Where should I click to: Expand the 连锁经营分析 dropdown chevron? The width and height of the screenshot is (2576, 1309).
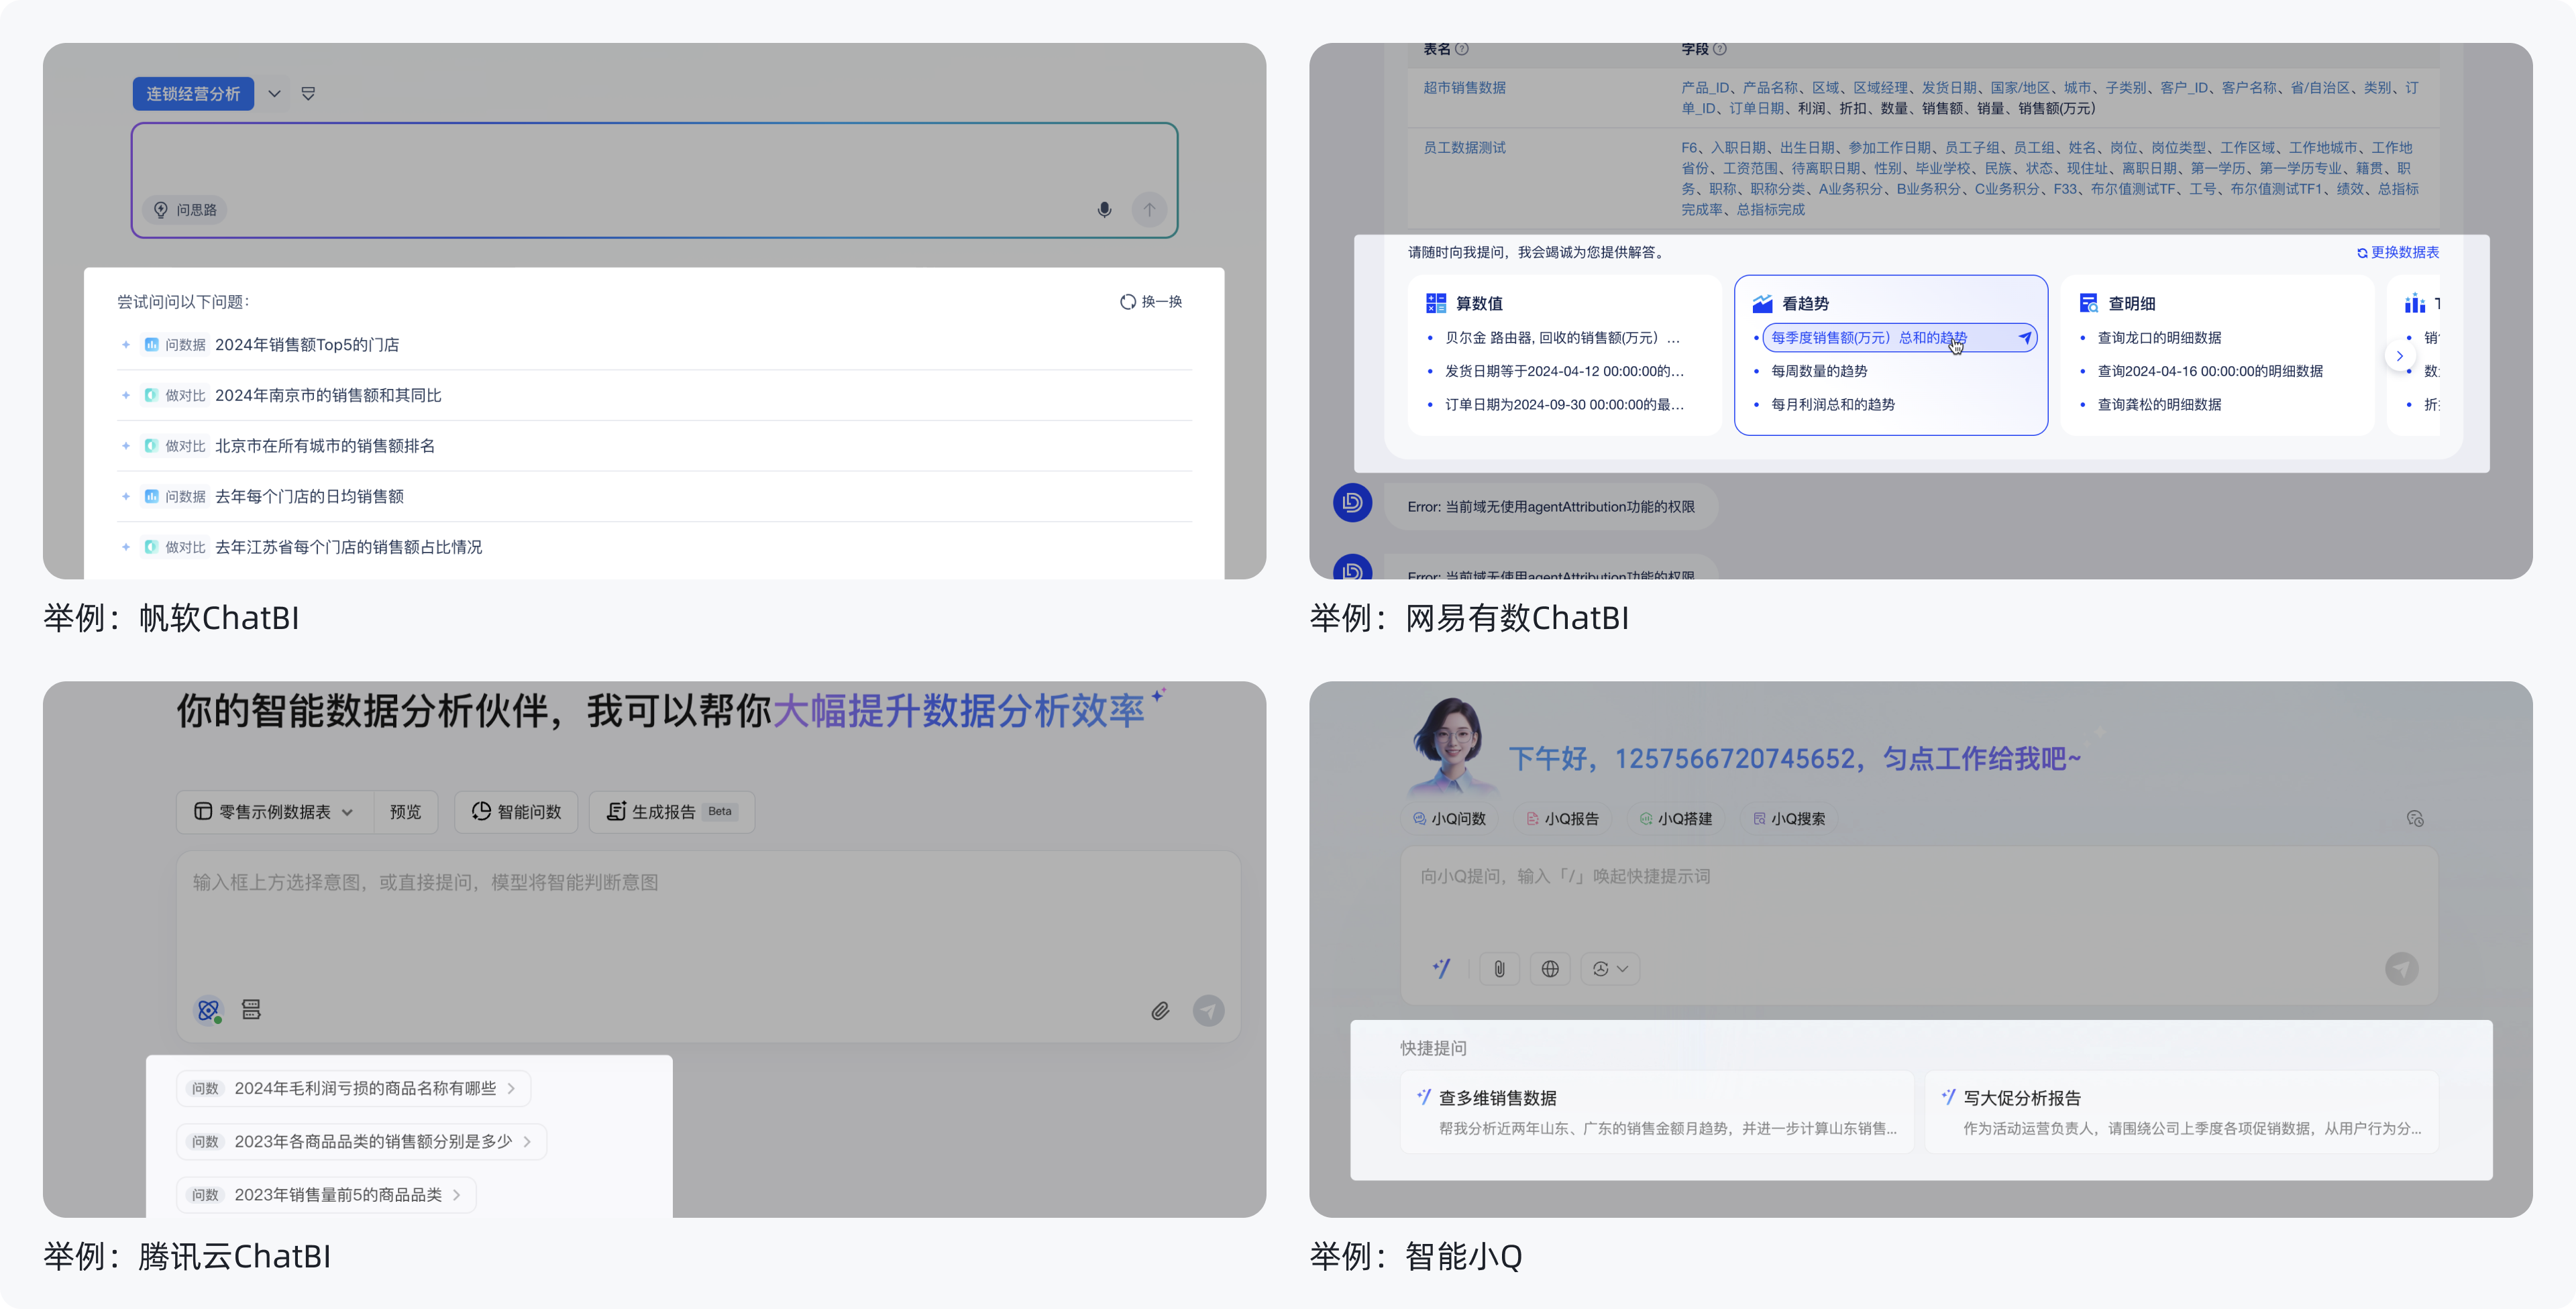(x=274, y=93)
